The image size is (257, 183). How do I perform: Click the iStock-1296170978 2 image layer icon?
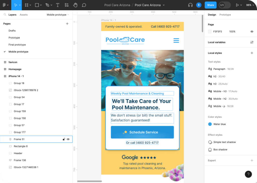pyautogui.click(x=10, y=90)
